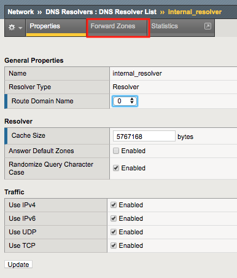Open the Route Domain Name dropdown
This screenshot has height=278, width=237.
(x=125, y=101)
